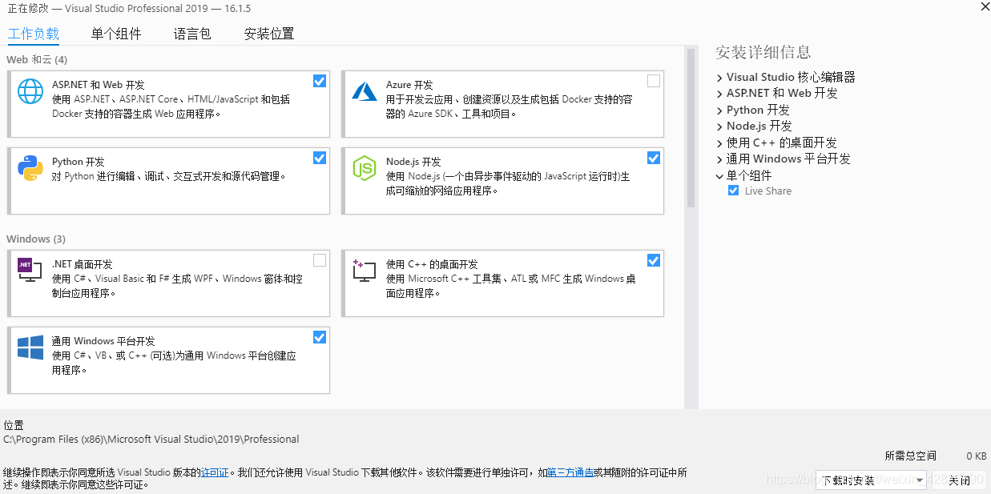
Task: Open the 许可证 license link
Action: point(215,473)
